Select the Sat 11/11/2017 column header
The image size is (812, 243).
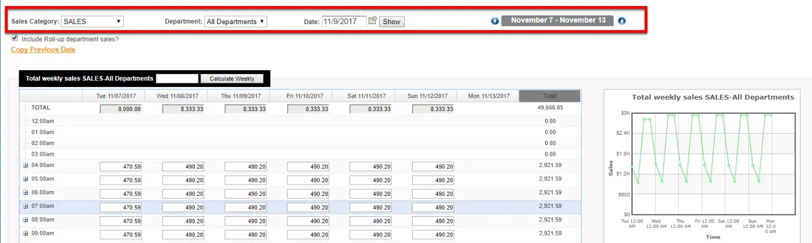pos(363,96)
